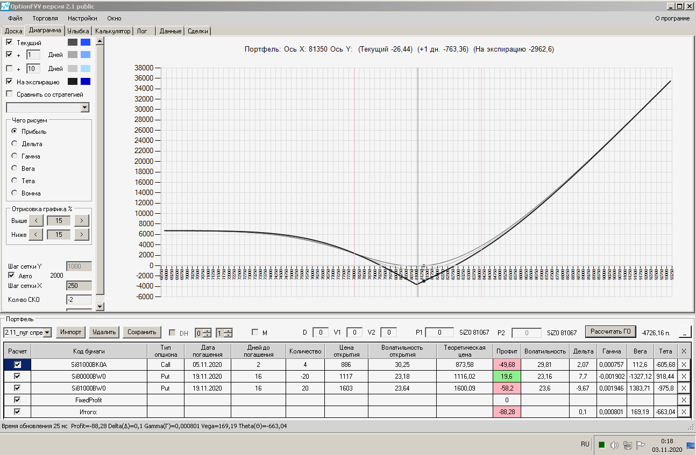The height and width of the screenshot is (455, 696).
Task: Open the volume speaker tray icon
Action: (x=615, y=445)
